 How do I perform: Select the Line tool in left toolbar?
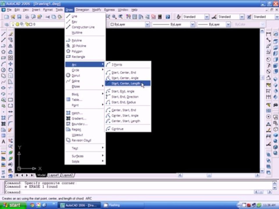(3, 34)
